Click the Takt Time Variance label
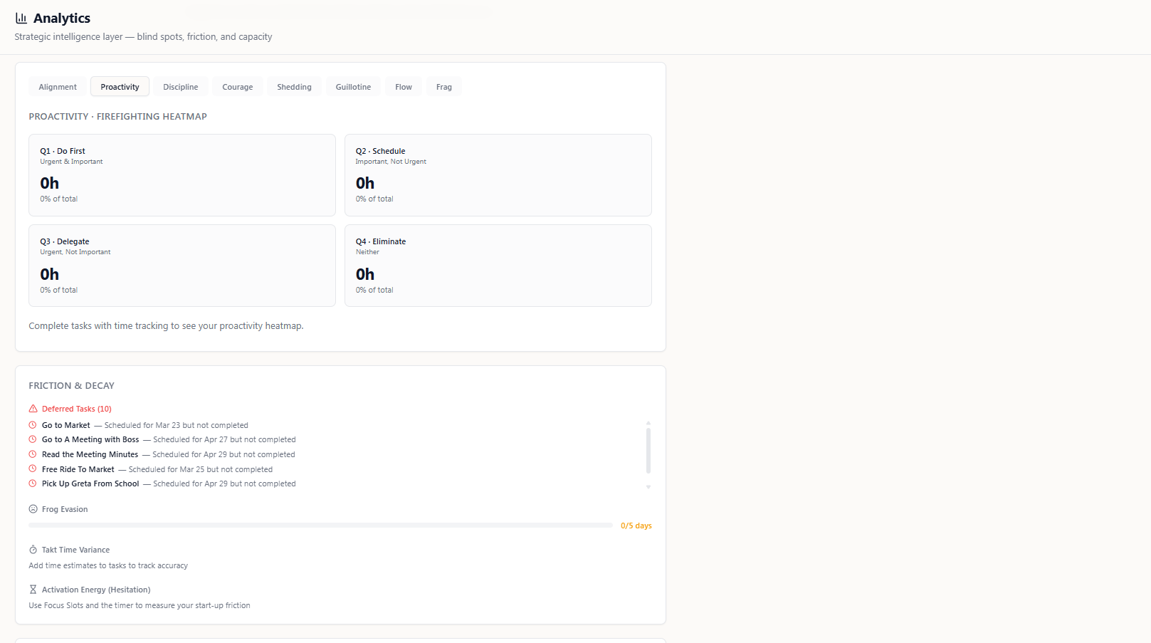The width and height of the screenshot is (1151, 643). point(75,550)
